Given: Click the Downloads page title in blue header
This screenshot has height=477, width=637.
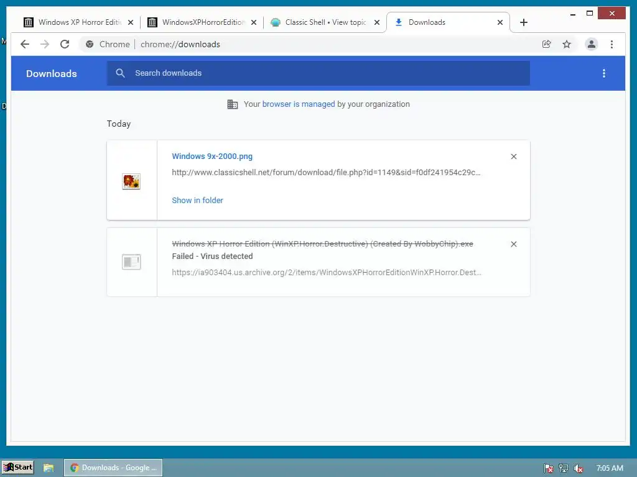Looking at the screenshot, I should [51, 73].
